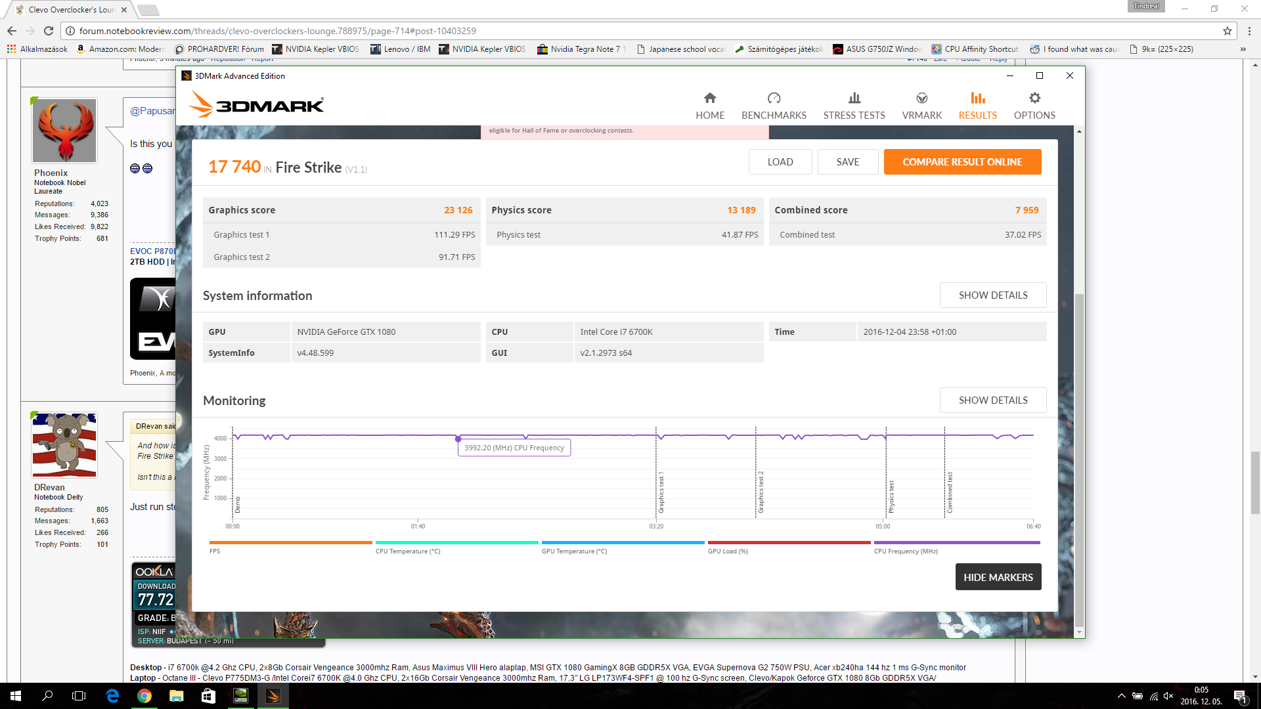1261x709 pixels.
Task: Open the CPU Affinity Shortcut bookmark
Action: pyautogui.click(x=975, y=49)
